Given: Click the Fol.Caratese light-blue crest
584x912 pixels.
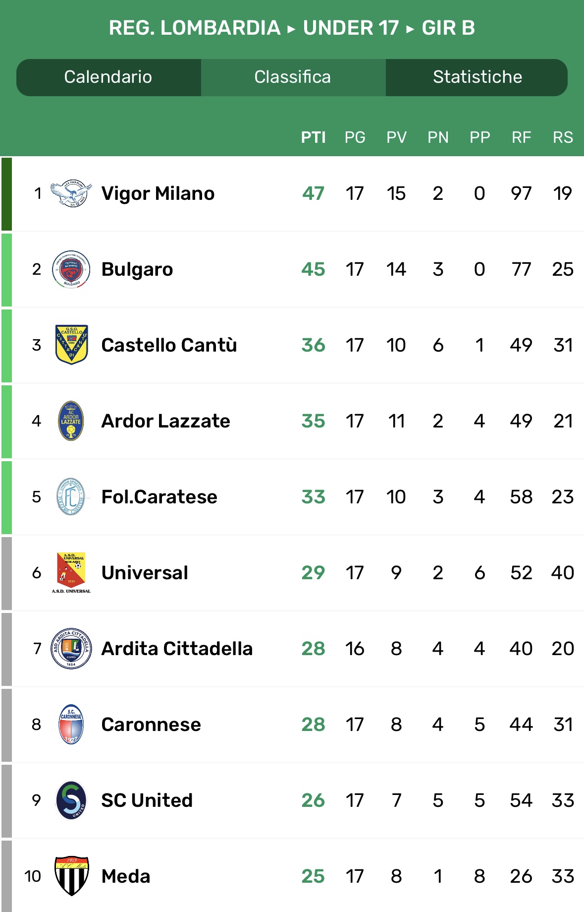Looking at the screenshot, I should [x=71, y=497].
